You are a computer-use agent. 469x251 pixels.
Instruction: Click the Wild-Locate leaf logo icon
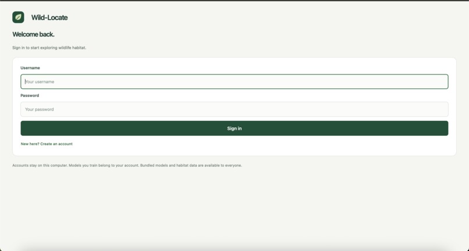click(x=18, y=17)
